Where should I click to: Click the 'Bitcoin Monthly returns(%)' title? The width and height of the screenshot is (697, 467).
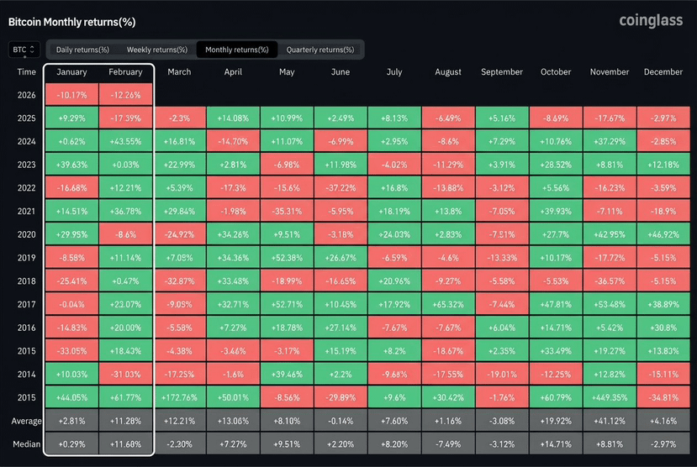tap(72, 22)
